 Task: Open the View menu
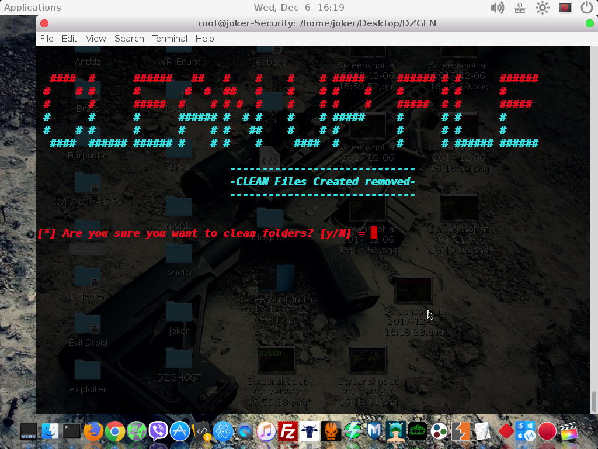coord(96,39)
